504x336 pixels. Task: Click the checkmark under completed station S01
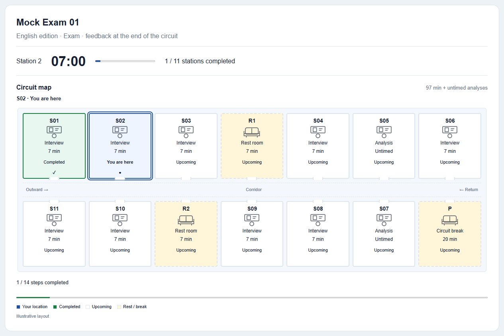[x=54, y=172]
